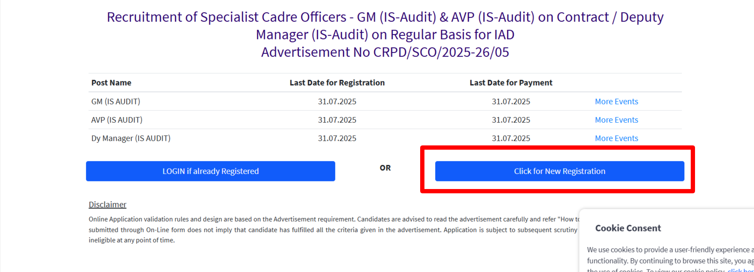Viewport: 754px width, 272px height.
Task: Open More Events for Dy Manager (IS AUDIT)
Action: click(x=616, y=138)
